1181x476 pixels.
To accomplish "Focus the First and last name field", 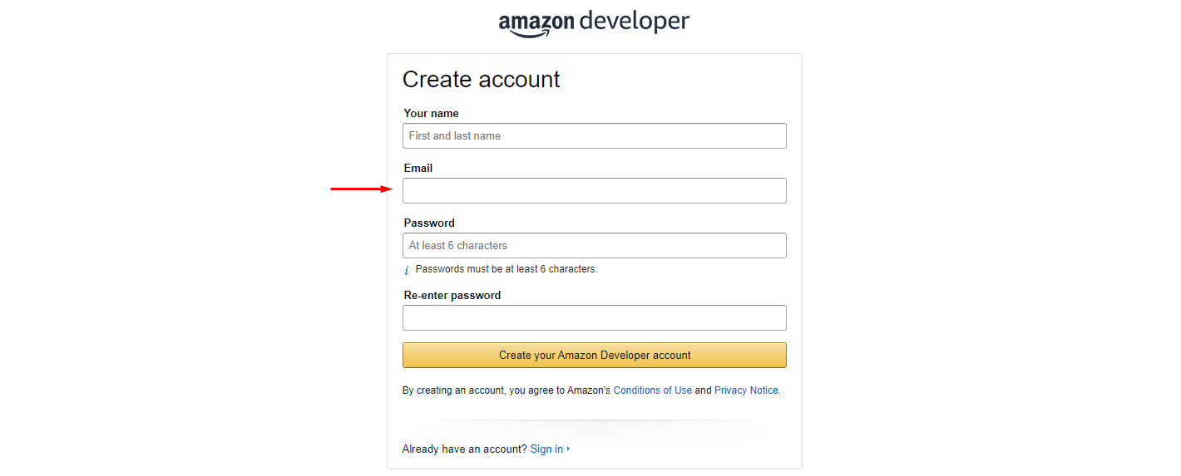I will (x=594, y=136).
